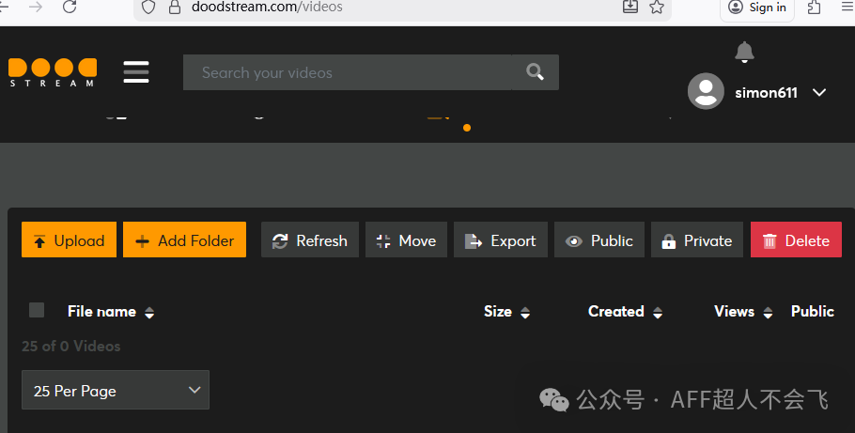Click the Public column header
Viewport: 855px width, 433px height.
click(x=813, y=312)
